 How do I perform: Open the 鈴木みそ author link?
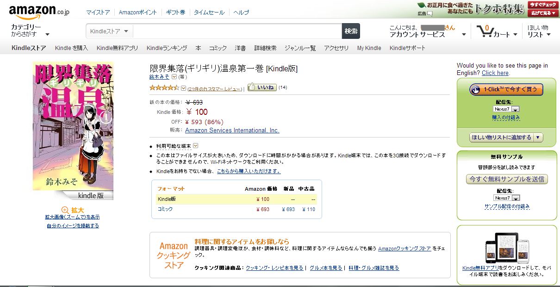coord(159,77)
